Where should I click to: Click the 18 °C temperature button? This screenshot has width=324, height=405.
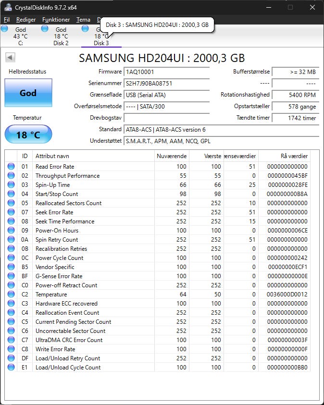[x=28, y=135]
